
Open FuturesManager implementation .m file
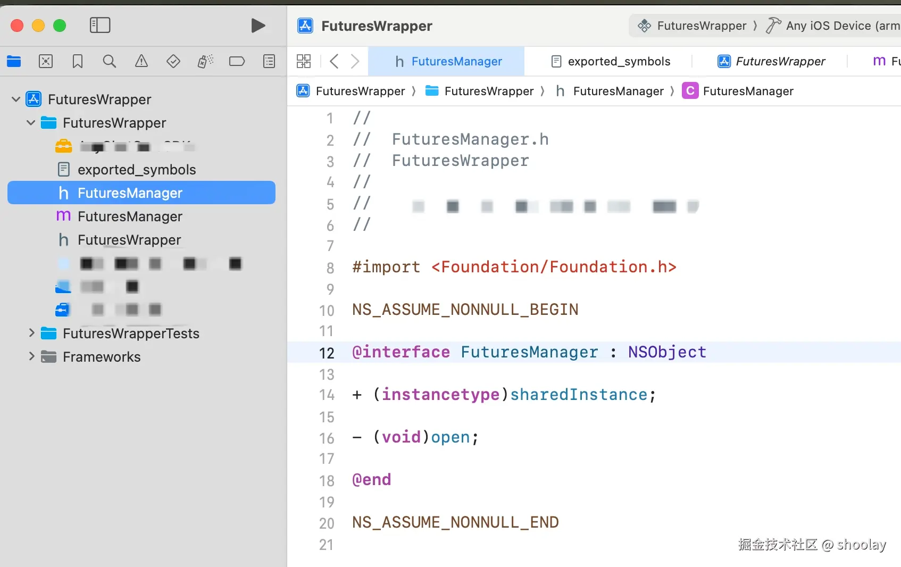(x=130, y=216)
